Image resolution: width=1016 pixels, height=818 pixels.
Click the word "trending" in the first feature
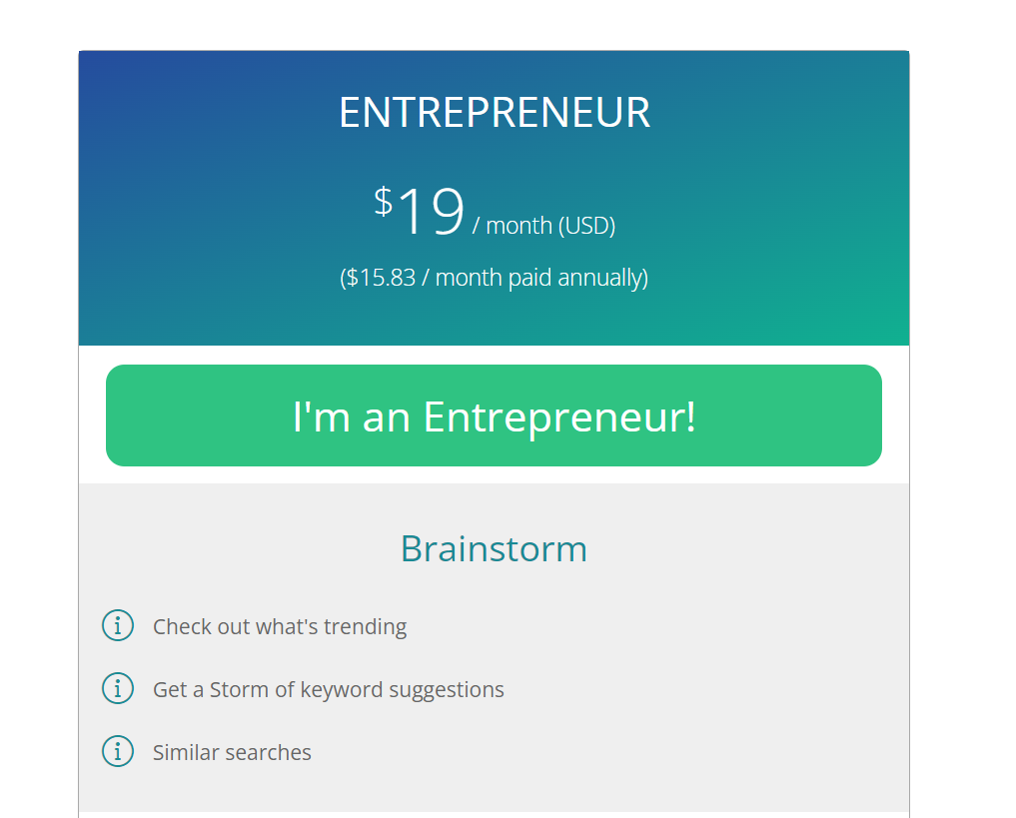pos(366,627)
